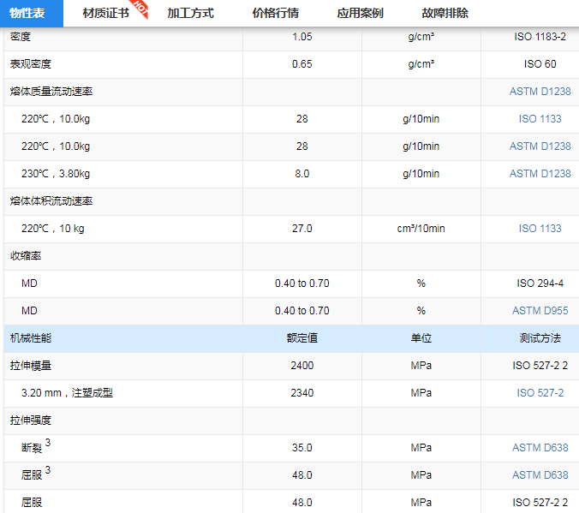Screen dimensions: 579x513
Task: Go to the 价格行情 tab
Action: click(275, 14)
